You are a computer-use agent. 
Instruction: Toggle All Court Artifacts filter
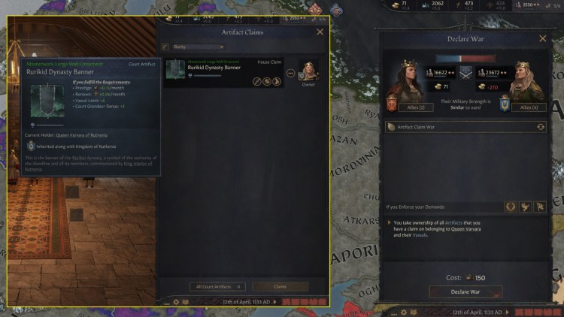tap(217, 286)
